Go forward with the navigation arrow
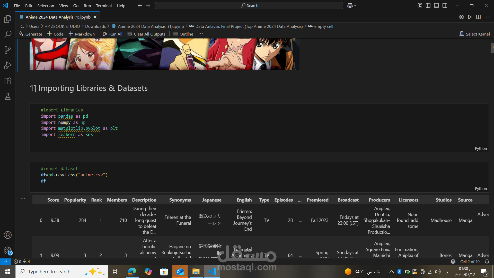 148,5
